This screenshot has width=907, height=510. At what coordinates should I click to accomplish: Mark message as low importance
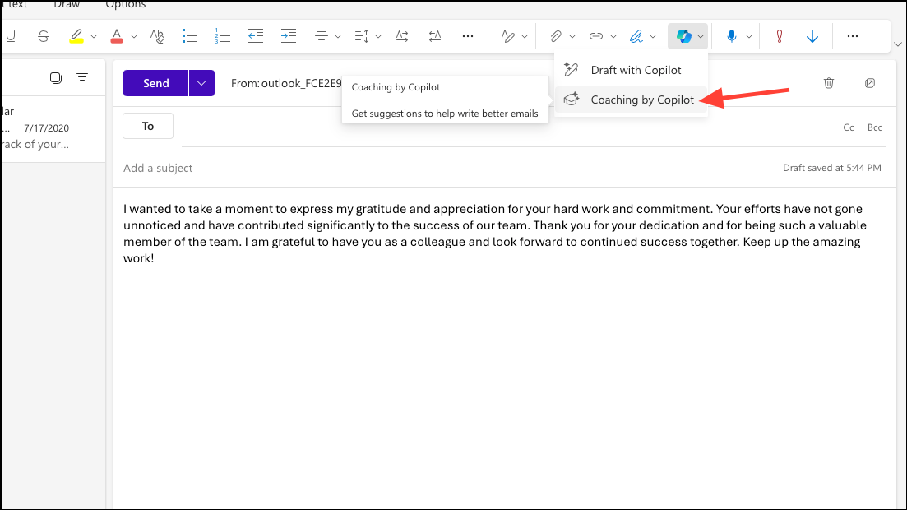point(812,36)
